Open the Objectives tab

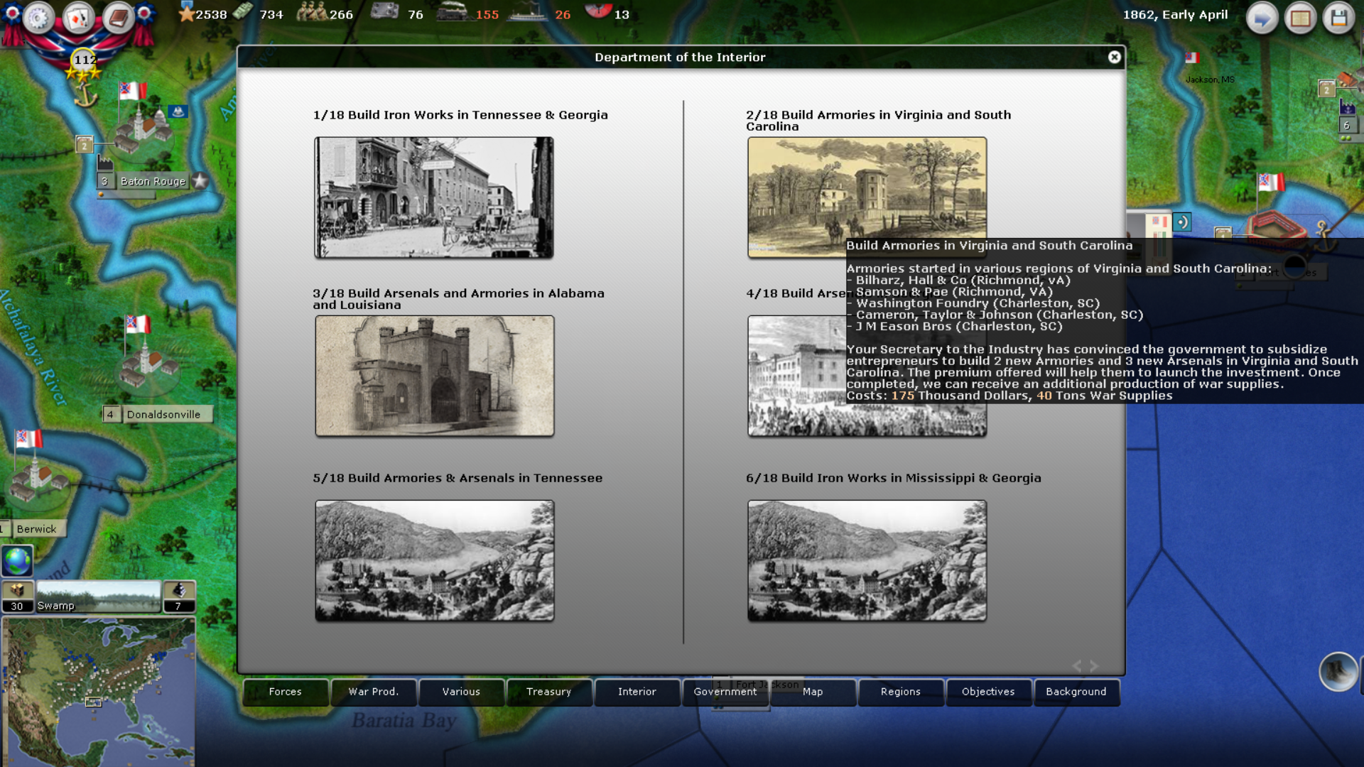988,692
